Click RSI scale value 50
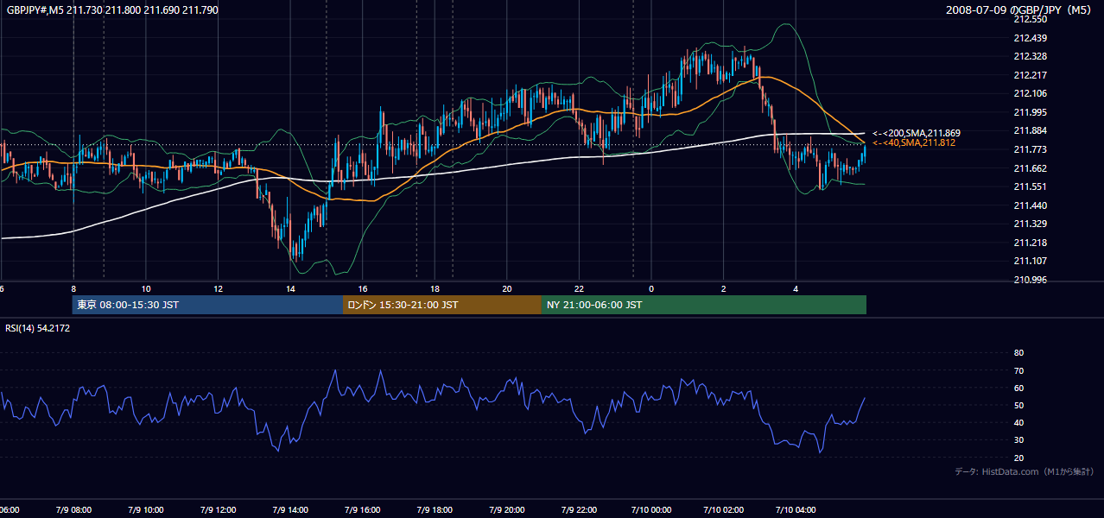 click(1018, 405)
